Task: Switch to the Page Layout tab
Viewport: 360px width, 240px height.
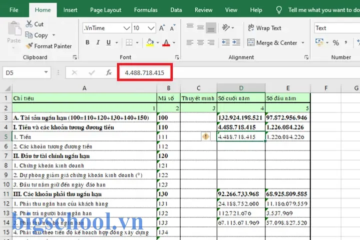Action: [x=106, y=10]
